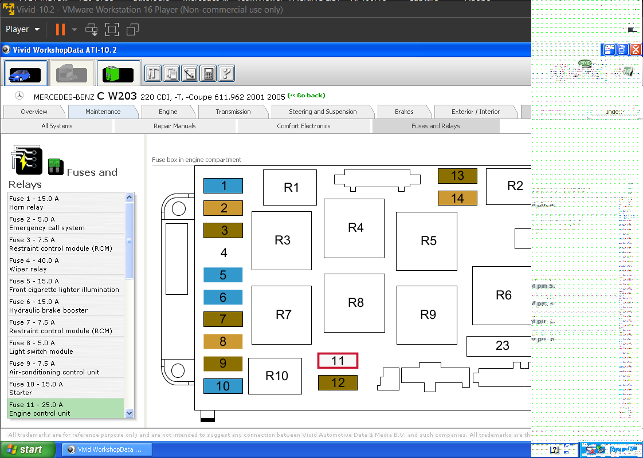
Task: Click relay R10 in the fuse box diagram
Action: pos(275,376)
